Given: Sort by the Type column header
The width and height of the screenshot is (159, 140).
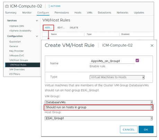Looking at the screenshot, I should pyautogui.click(x=89, y=34).
